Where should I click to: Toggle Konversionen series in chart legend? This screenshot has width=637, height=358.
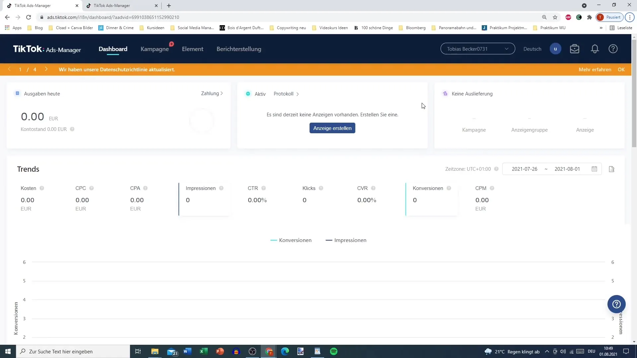coord(291,240)
